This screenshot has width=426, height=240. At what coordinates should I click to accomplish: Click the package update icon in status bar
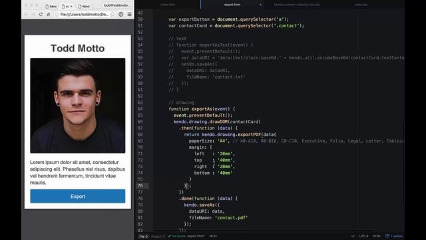387,236
